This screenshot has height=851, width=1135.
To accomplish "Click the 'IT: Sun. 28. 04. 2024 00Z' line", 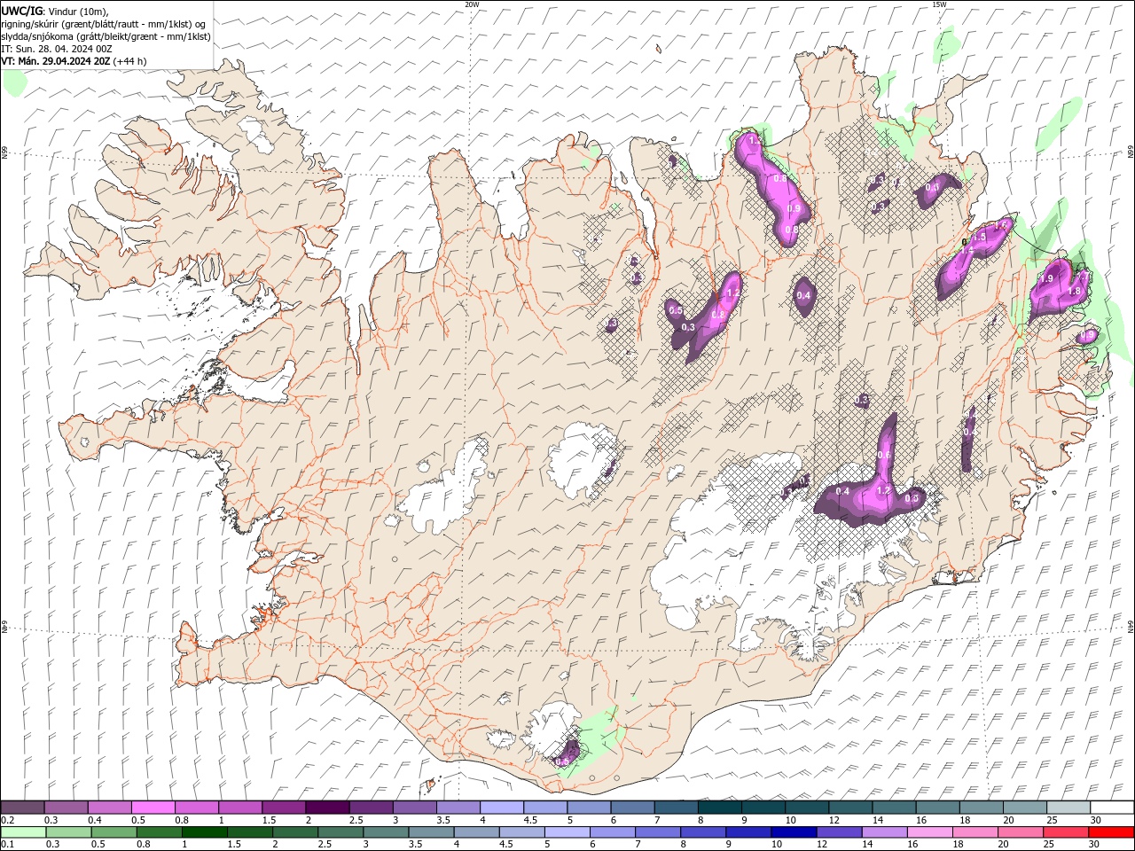I will click(x=57, y=49).
